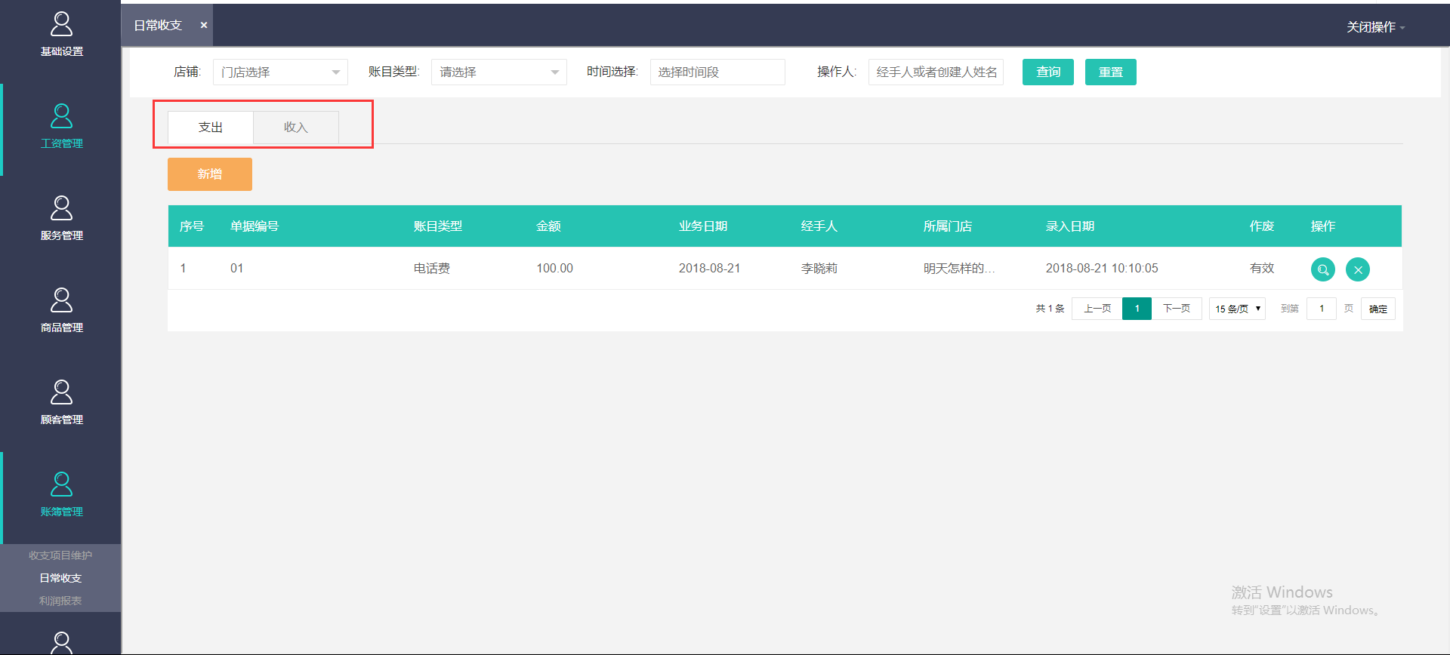Click the 李晓莉 handler cell
Screen dimensions: 1450x655
click(819, 269)
